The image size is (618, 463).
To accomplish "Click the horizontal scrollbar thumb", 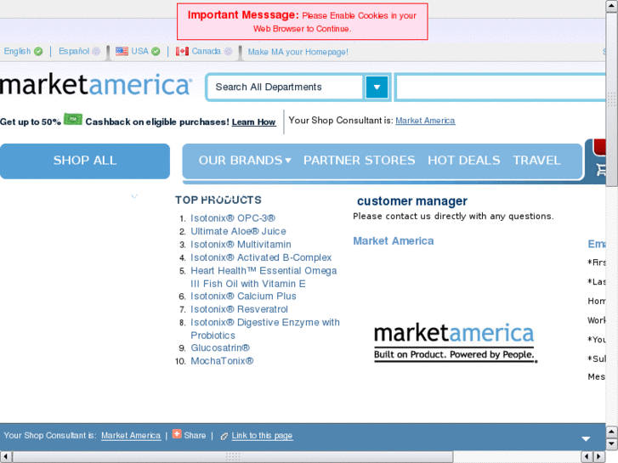I will pos(233,457).
